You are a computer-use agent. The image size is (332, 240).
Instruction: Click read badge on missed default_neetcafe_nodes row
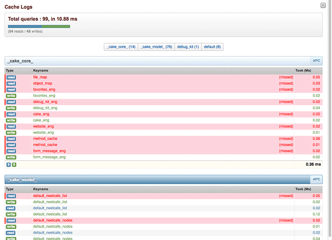11,220
